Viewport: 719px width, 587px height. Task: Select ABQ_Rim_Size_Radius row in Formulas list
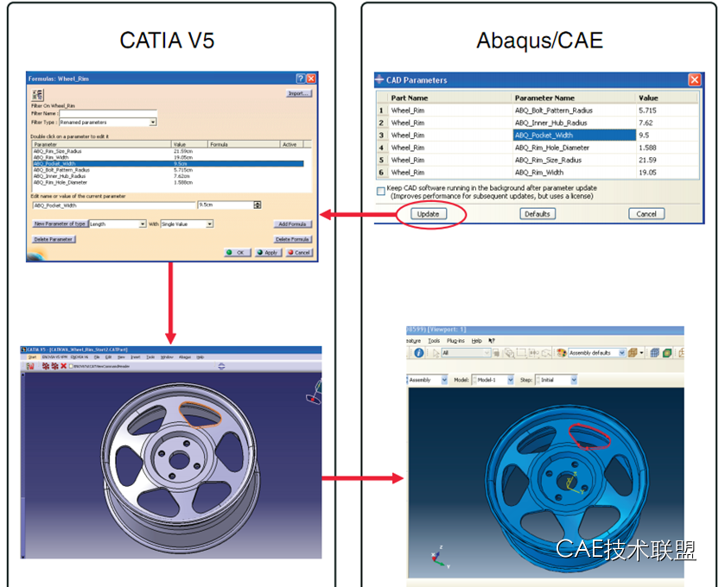[x=169, y=151]
